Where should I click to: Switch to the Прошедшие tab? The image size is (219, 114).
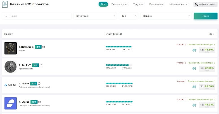point(156,4)
